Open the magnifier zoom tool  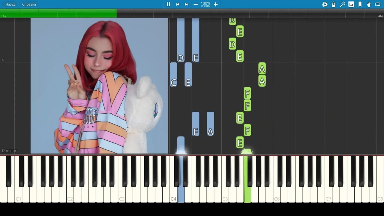pos(342,4)
